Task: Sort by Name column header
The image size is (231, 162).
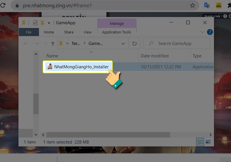Action: [x=52, y=56]
